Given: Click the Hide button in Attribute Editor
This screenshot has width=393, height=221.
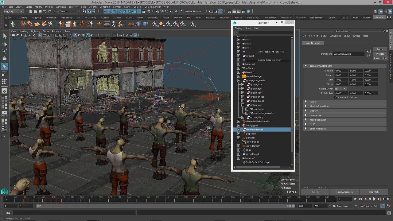Looking at the screenshot, I should 384,58.
